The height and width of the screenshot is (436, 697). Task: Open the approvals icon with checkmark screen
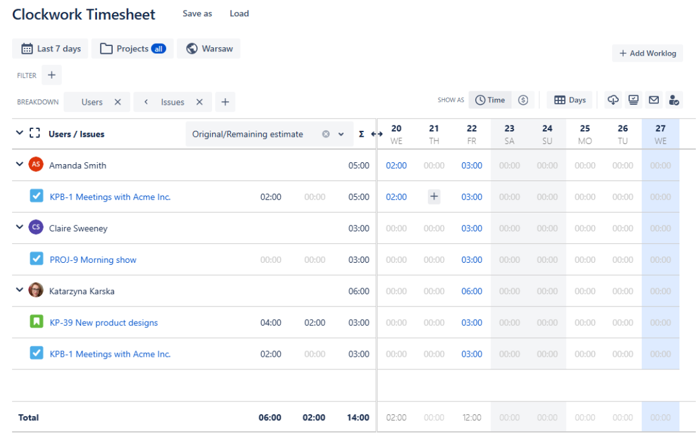(x=633, y=100)
